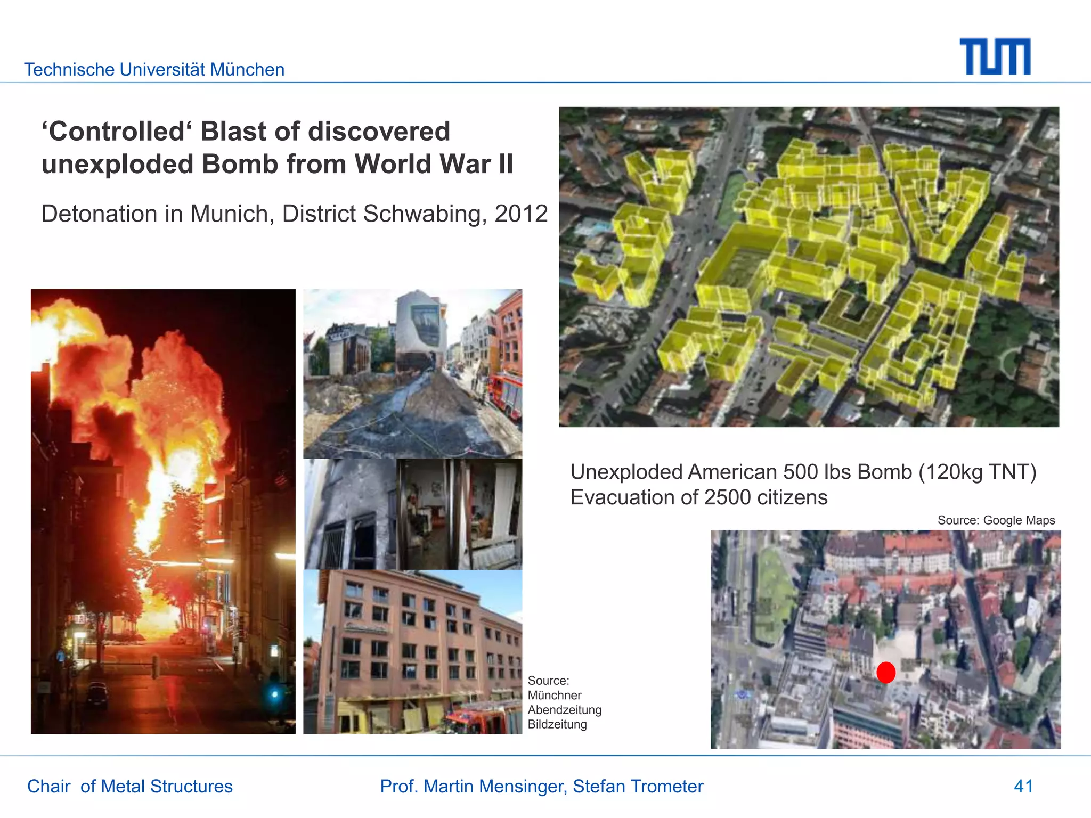Click 'Bildzeitung' source credit
The height and width of the screenshot is (818, 1091).
[557, 724]
